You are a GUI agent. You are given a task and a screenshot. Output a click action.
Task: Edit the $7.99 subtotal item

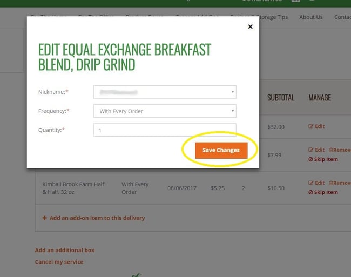click(316, 150)
